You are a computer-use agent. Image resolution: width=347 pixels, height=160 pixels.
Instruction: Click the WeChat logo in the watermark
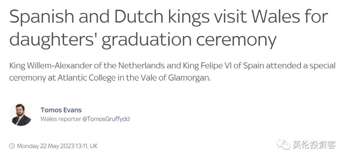[x=284, y=145]
